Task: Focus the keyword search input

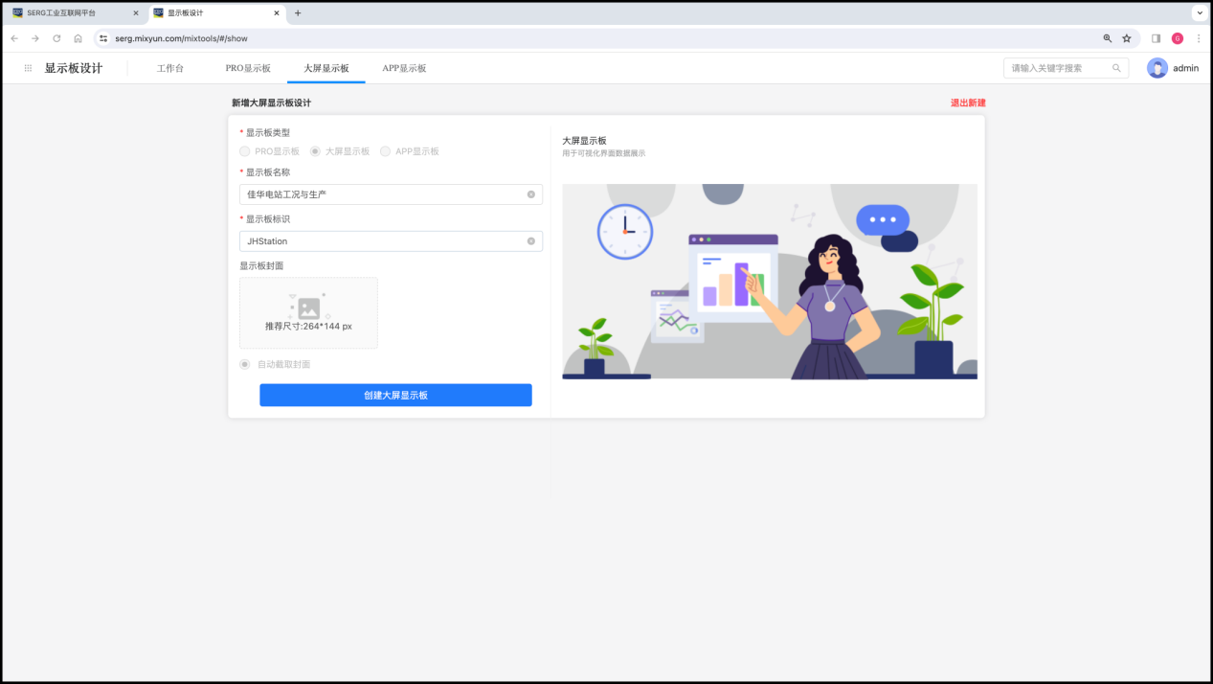Action: [1059, 68]
